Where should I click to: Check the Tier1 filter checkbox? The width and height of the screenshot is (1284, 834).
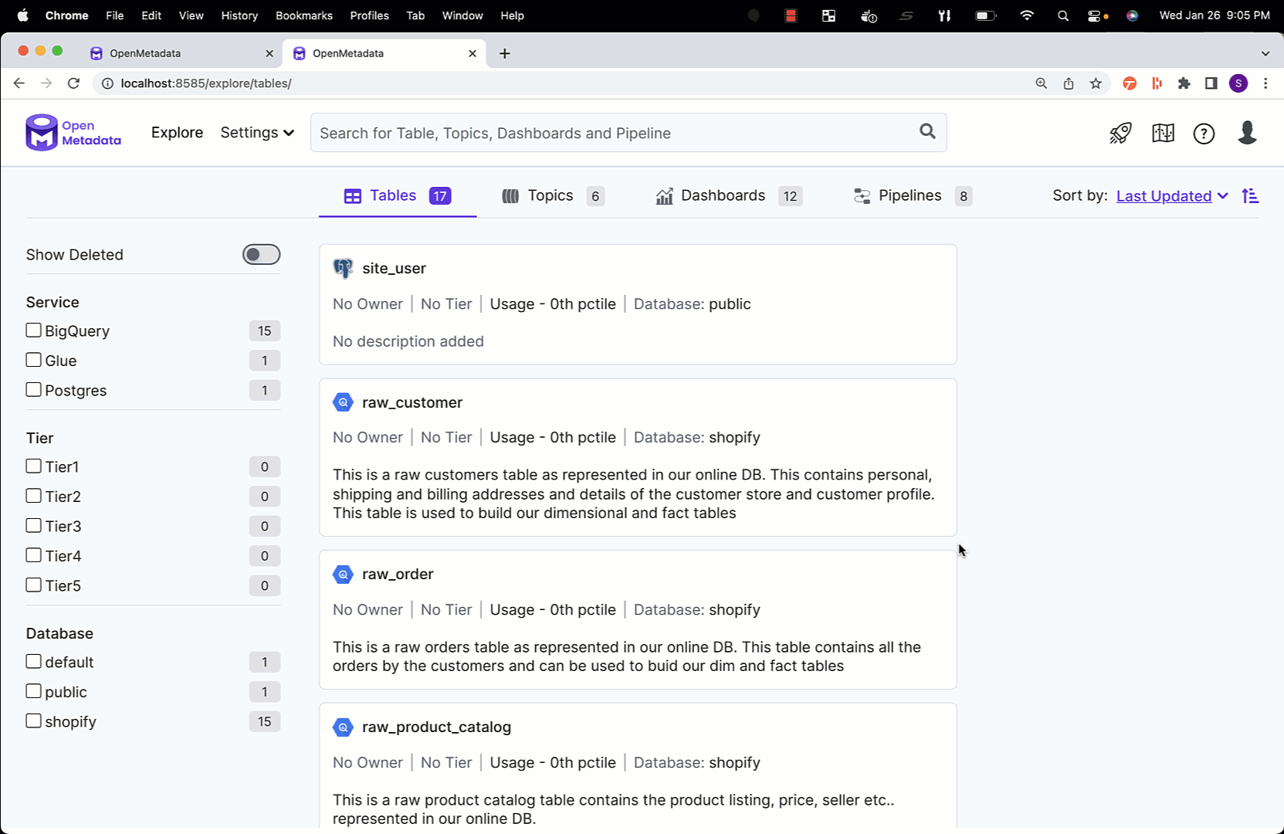coord(34,466)
